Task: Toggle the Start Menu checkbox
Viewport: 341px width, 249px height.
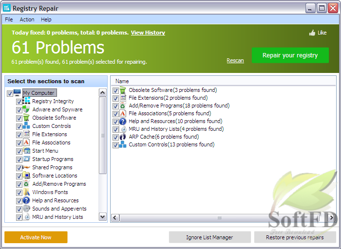Action: click(x=19, y=151)
